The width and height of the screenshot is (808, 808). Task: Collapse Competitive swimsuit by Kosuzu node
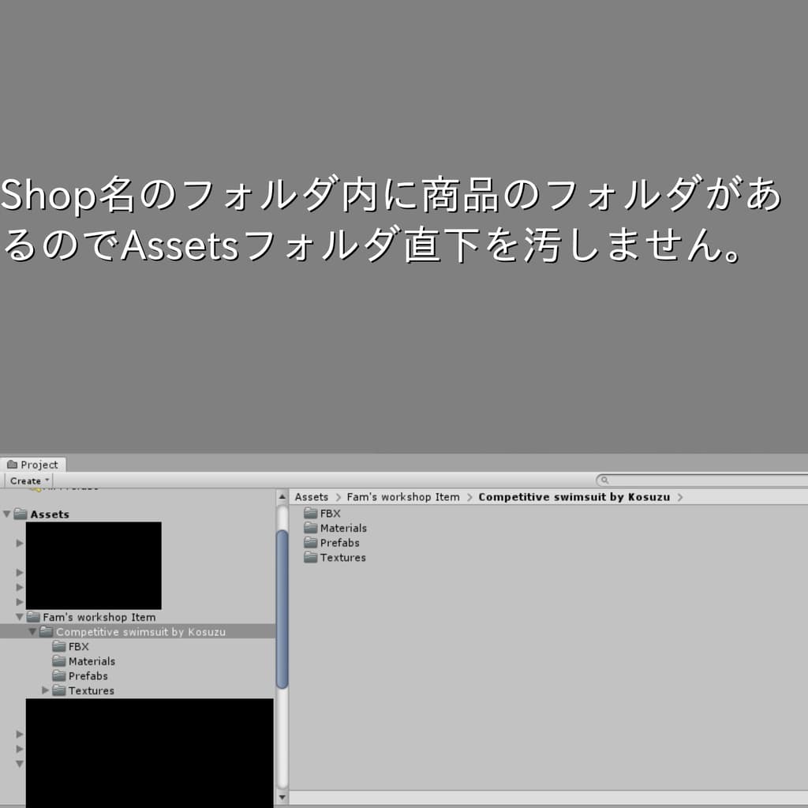coord(32,631)
